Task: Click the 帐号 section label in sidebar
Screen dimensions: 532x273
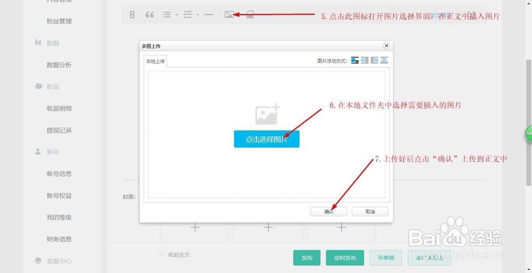Action: [53, 152]
